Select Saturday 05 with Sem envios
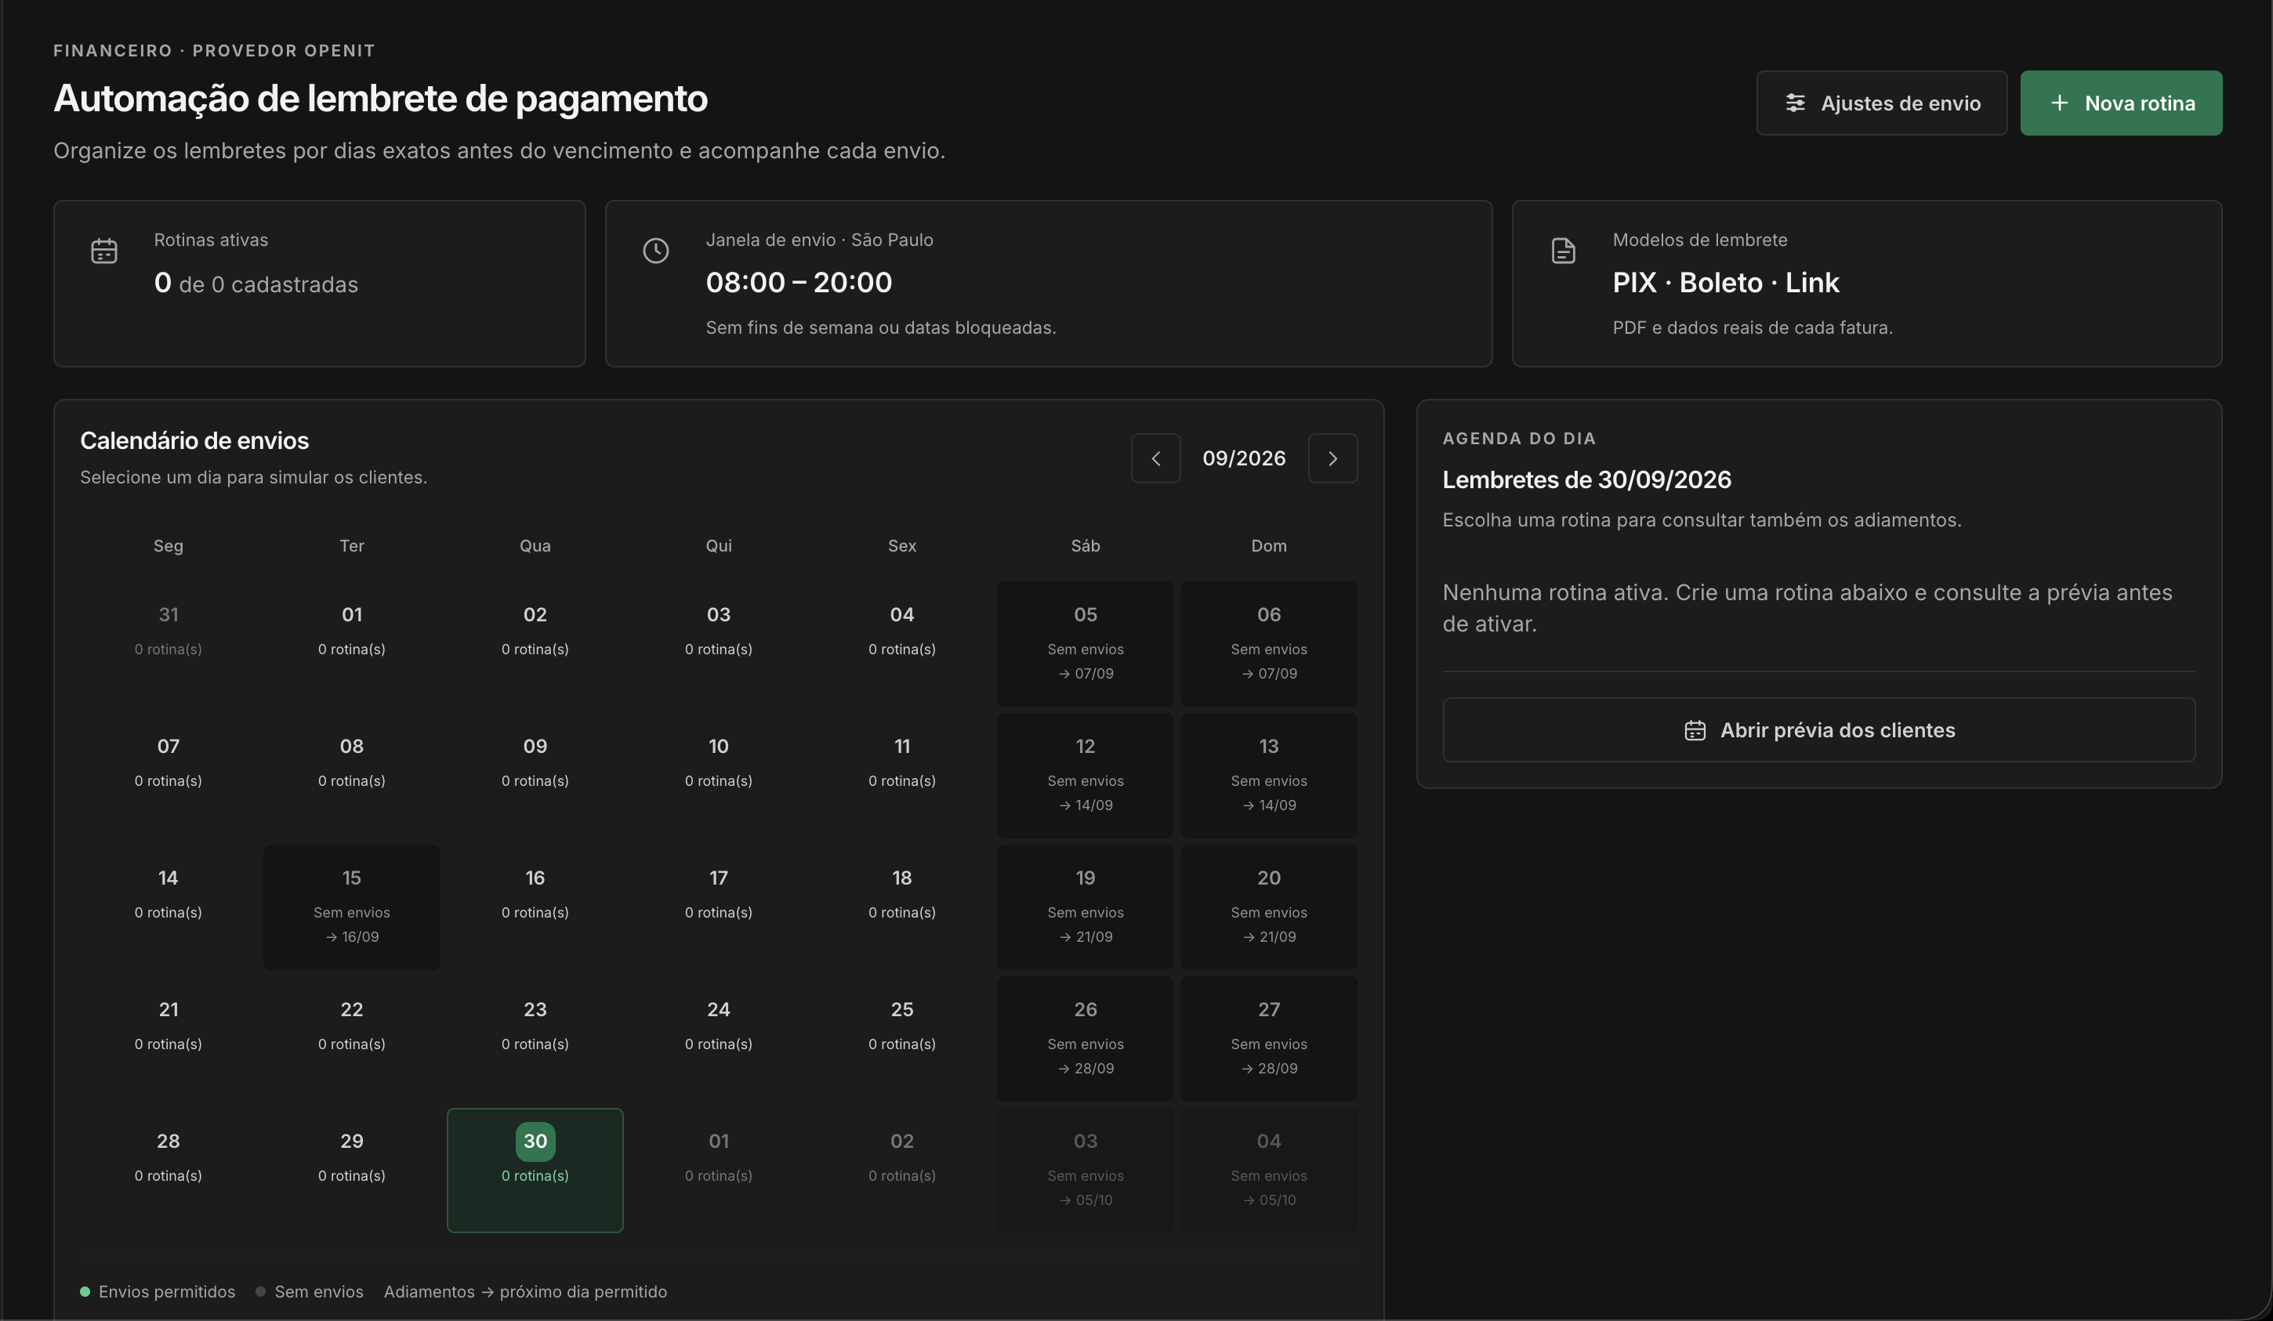2273x1321 pixels. 1085,643
